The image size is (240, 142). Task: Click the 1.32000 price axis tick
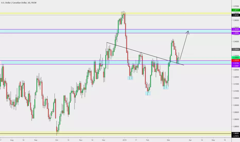tap(236, 77)
